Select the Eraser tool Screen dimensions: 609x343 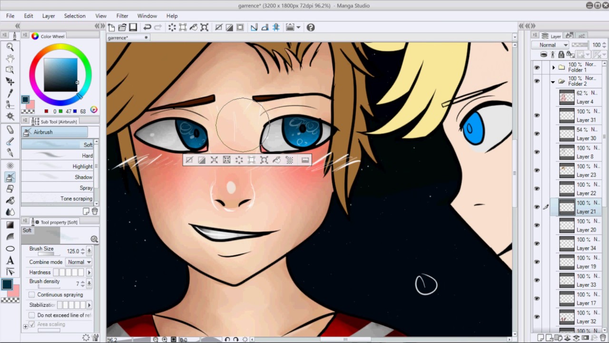coord(10,189)
